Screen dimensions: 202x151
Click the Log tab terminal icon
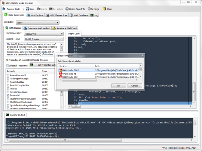coord(92,15)
